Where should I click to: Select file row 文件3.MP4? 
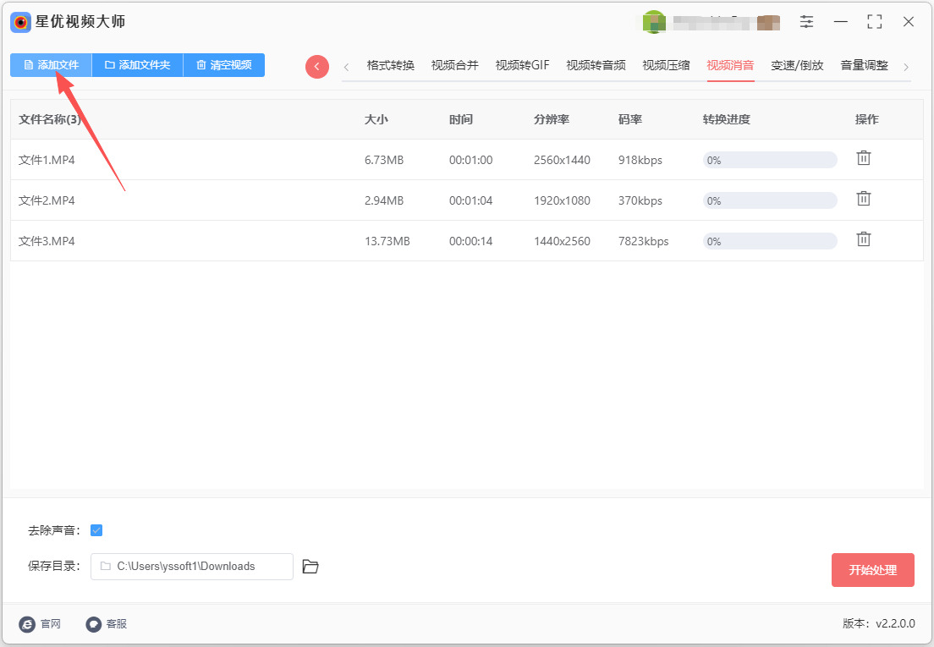tap(467, 241)
